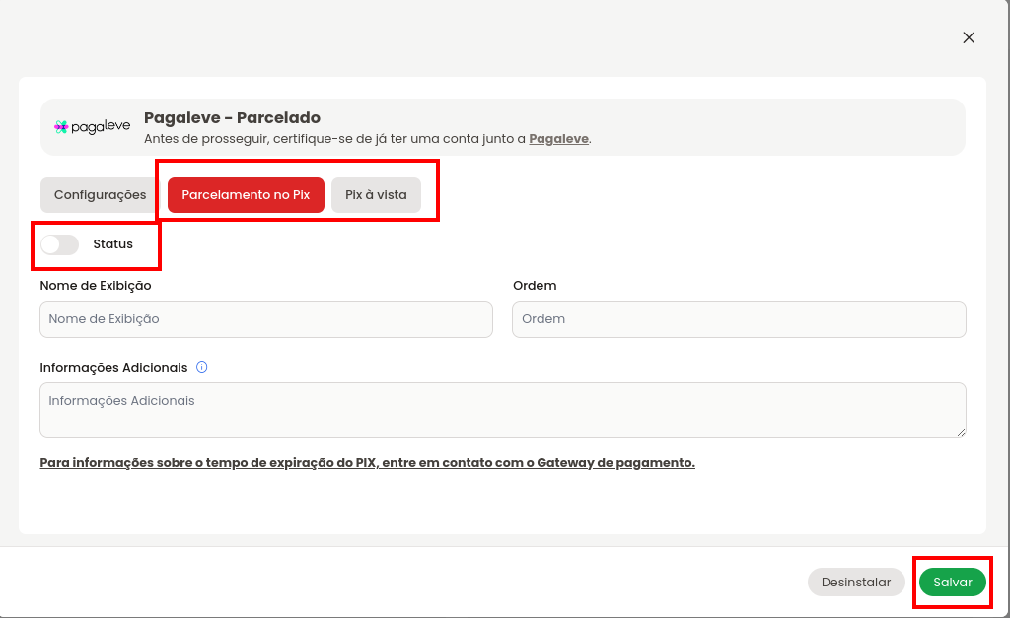
Task: Click the Salvar button
Action: coord(953,582)
